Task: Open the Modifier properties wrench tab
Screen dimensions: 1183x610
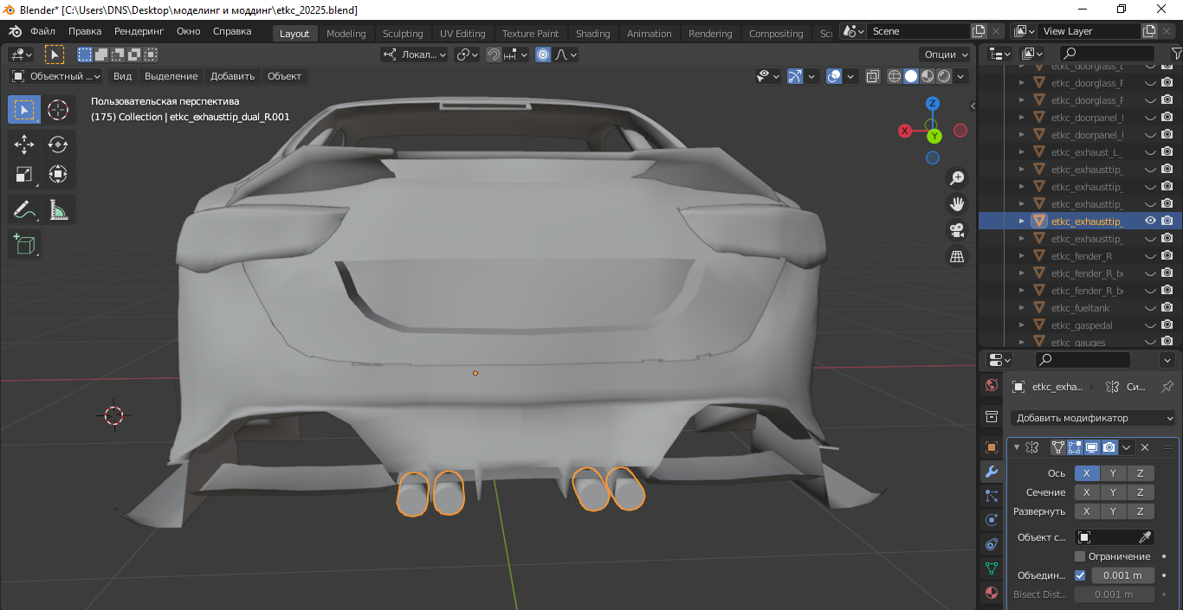Action: click(x=992, y=472)
